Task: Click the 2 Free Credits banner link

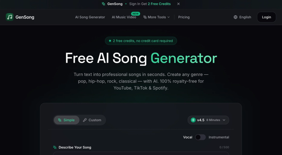Action: pos(159,4)
